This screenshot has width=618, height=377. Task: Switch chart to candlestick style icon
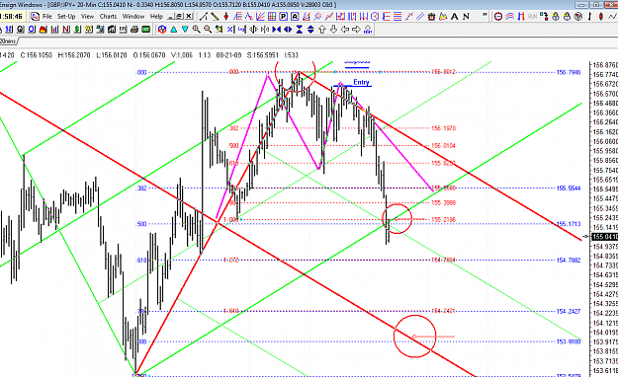(601, 17)
